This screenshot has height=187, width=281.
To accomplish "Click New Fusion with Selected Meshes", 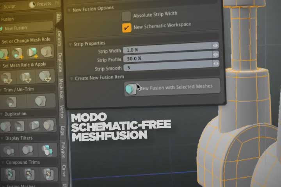I will pyautogui.click(x=172, y=87).
